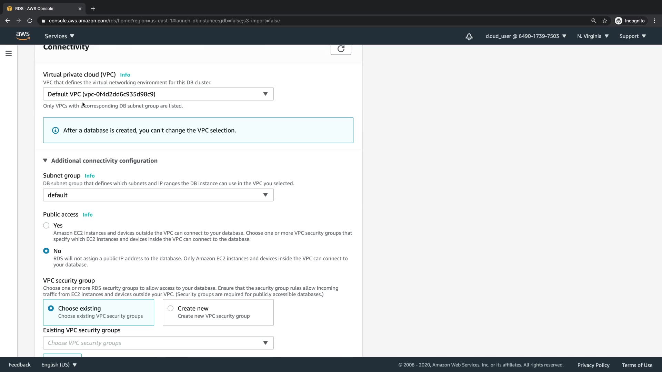Open the N. Virginia region menu
Image resolution: width=662 pixels, height=372 pixels.
click(593, 36)
